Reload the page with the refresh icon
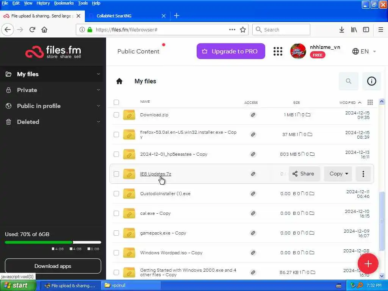The image size is (388, 291). [32, 30]
